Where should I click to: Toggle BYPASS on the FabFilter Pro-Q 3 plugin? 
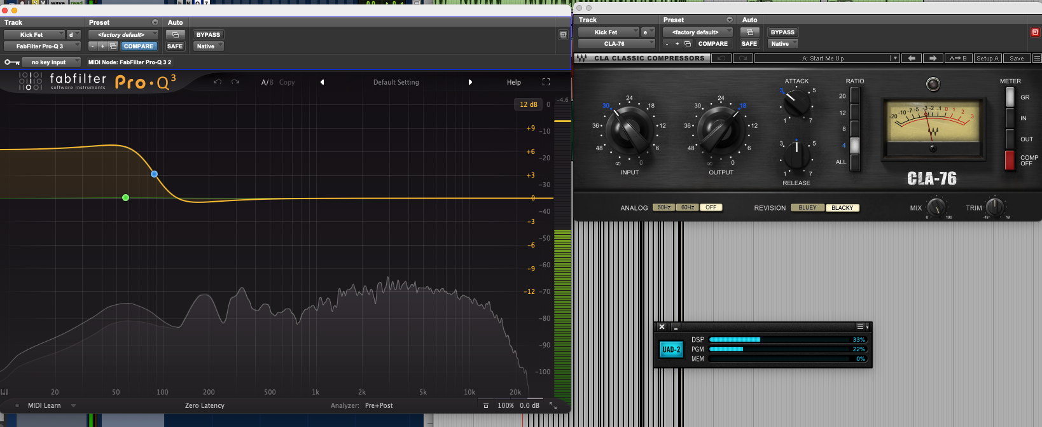[208, 35]
